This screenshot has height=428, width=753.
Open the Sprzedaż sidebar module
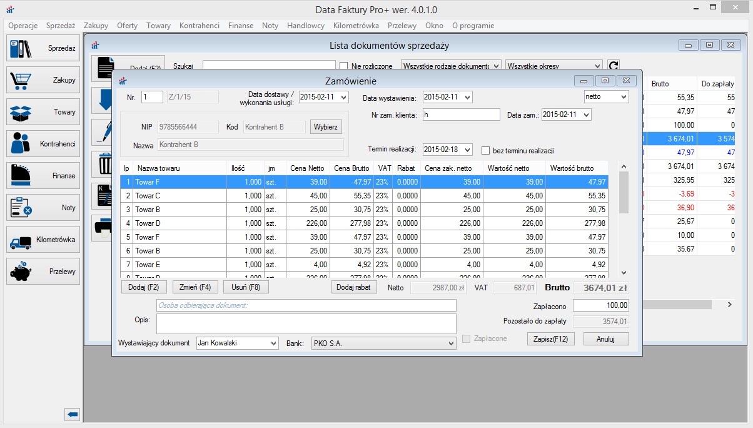43,48
